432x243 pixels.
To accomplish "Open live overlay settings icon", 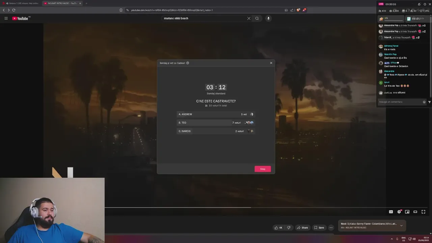I will [425, 4].
